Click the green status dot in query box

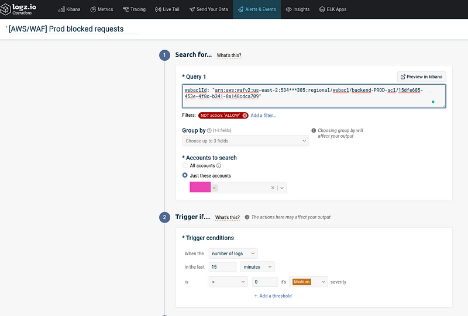(433, 102)
